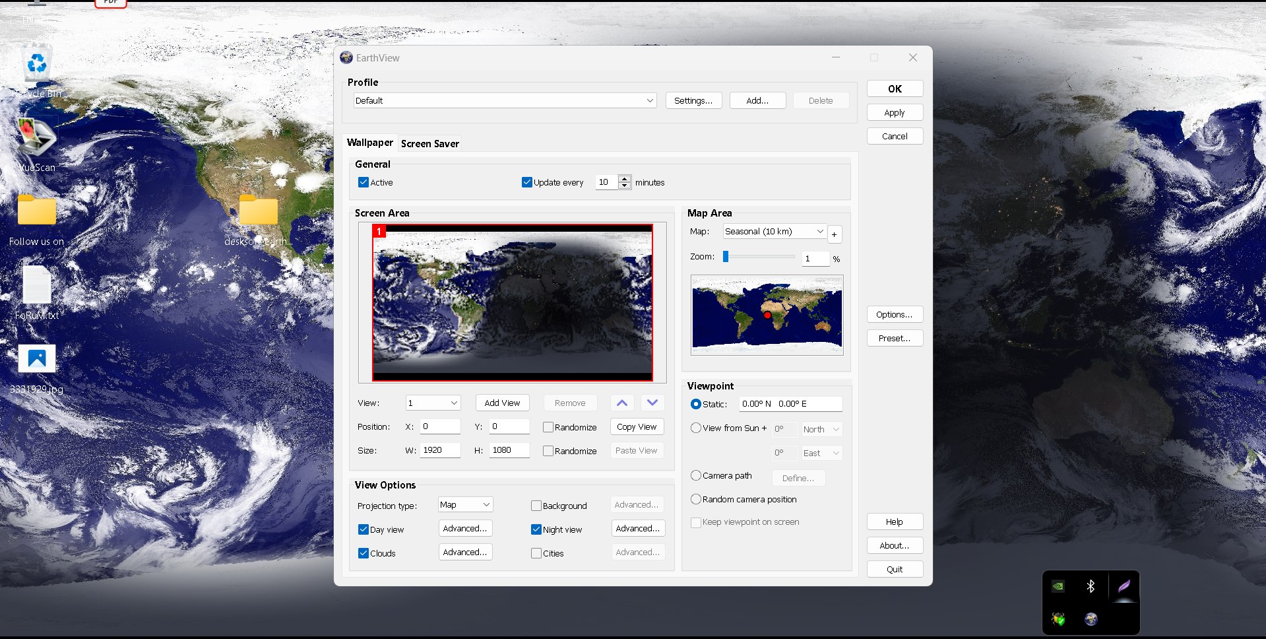Open profile Settings... button

click(x=693, y=100)
